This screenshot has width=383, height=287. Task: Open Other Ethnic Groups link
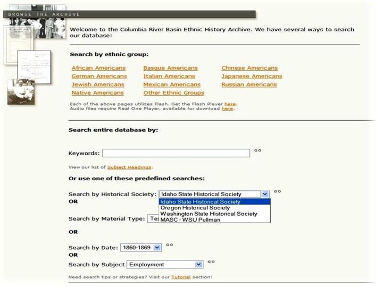(173, 92)
